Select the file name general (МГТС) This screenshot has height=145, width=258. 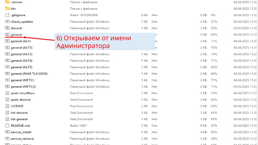point(22,80)
